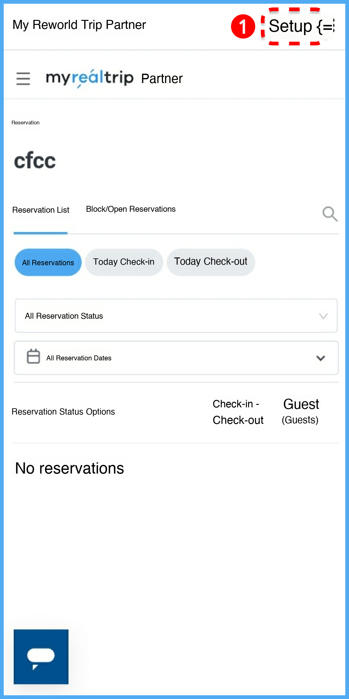Toggle the Today Check-in filter

click(x=124, y=262)
